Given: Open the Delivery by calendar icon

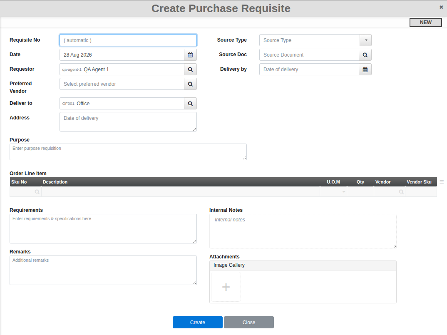Looking at the screenshot, I should (x=365, y=69).
